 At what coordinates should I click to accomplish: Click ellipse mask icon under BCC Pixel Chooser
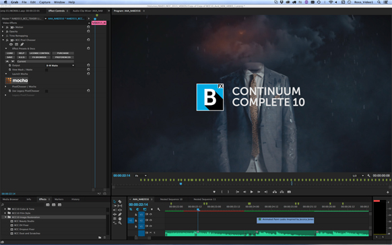(11, 44)
